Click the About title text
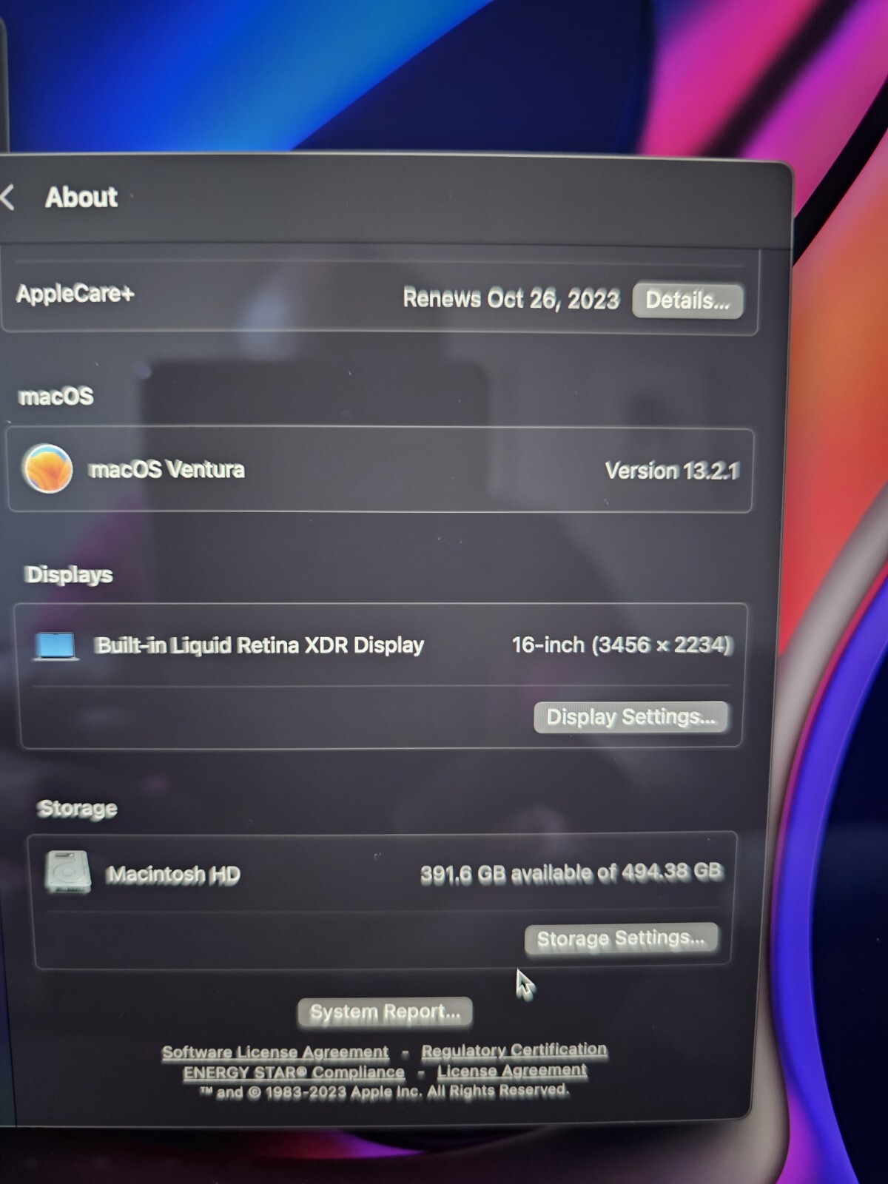 click(81, 197)
